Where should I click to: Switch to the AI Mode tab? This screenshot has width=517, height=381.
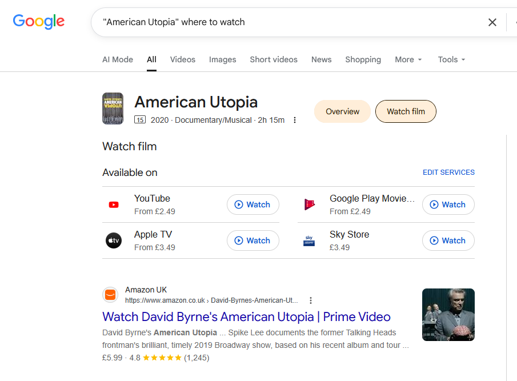pyautogui.click(x=118, y=59)
